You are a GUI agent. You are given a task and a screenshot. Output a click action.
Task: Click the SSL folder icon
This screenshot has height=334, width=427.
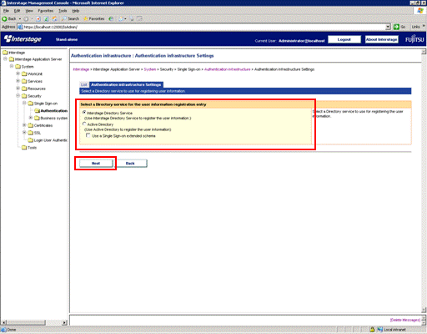[31, 133]
